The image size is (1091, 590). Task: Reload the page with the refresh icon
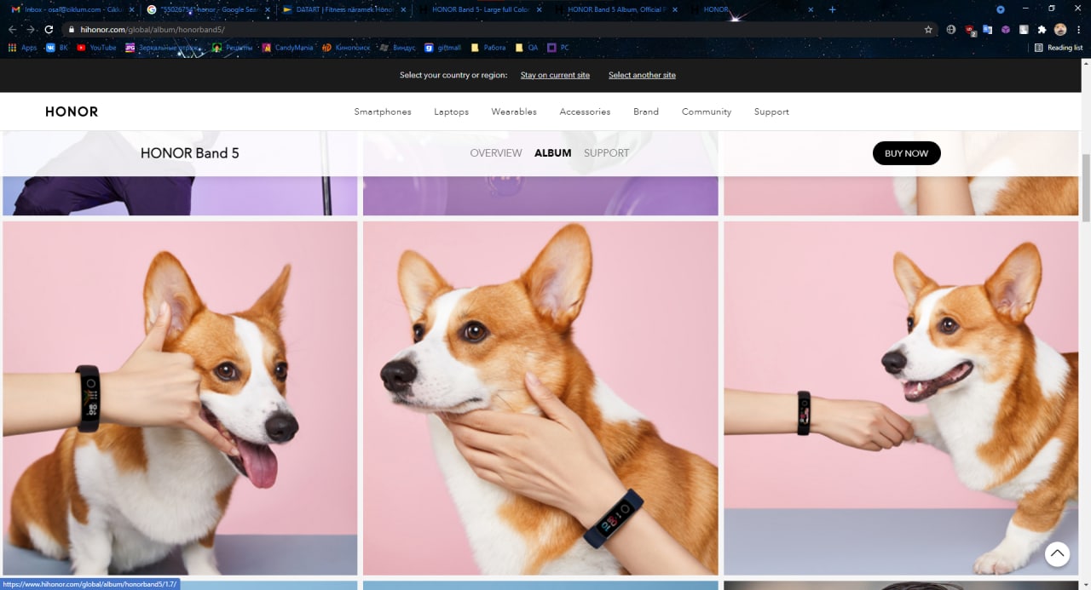click(x=49, y=29)
